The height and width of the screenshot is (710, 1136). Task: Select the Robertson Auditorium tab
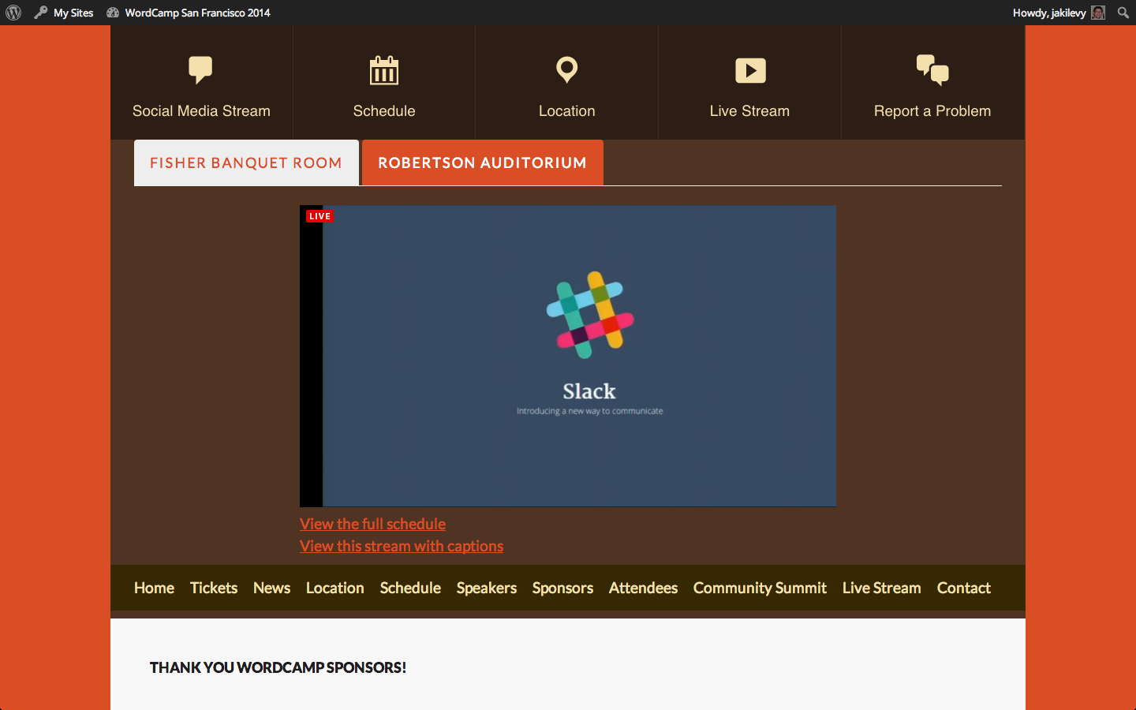(x=482, y=163)
